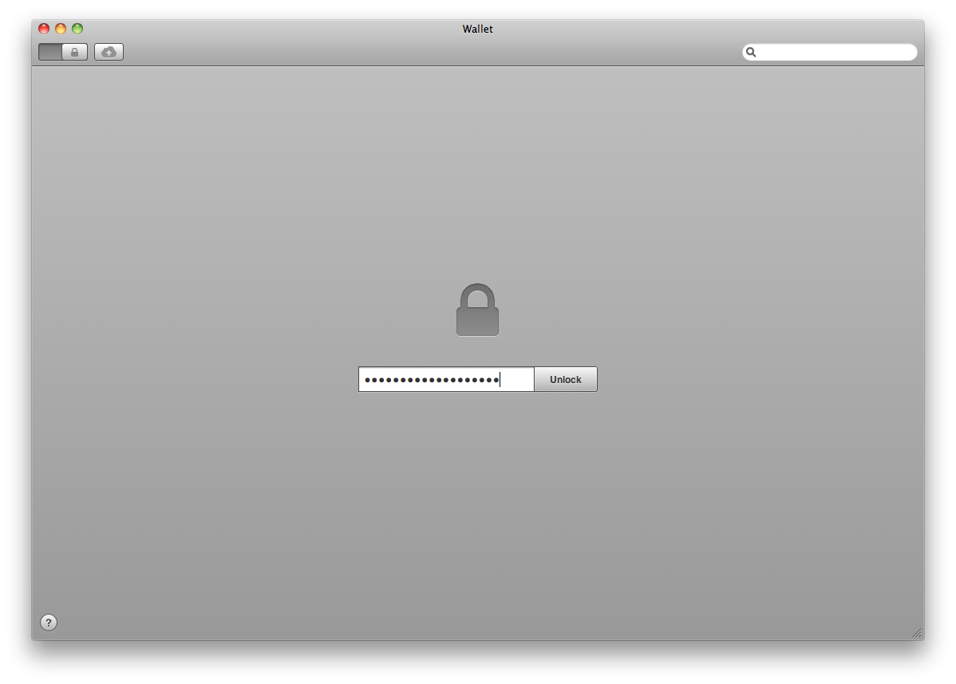Click into the toolbar search field
Screen dimensions: 956x684
(829, 53)
